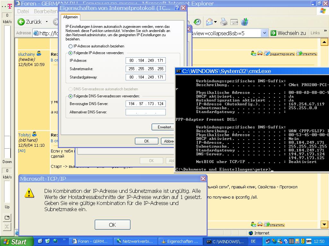
Task: Click the cmd.exe title bar icon
Action: click(x=178, y=71)
